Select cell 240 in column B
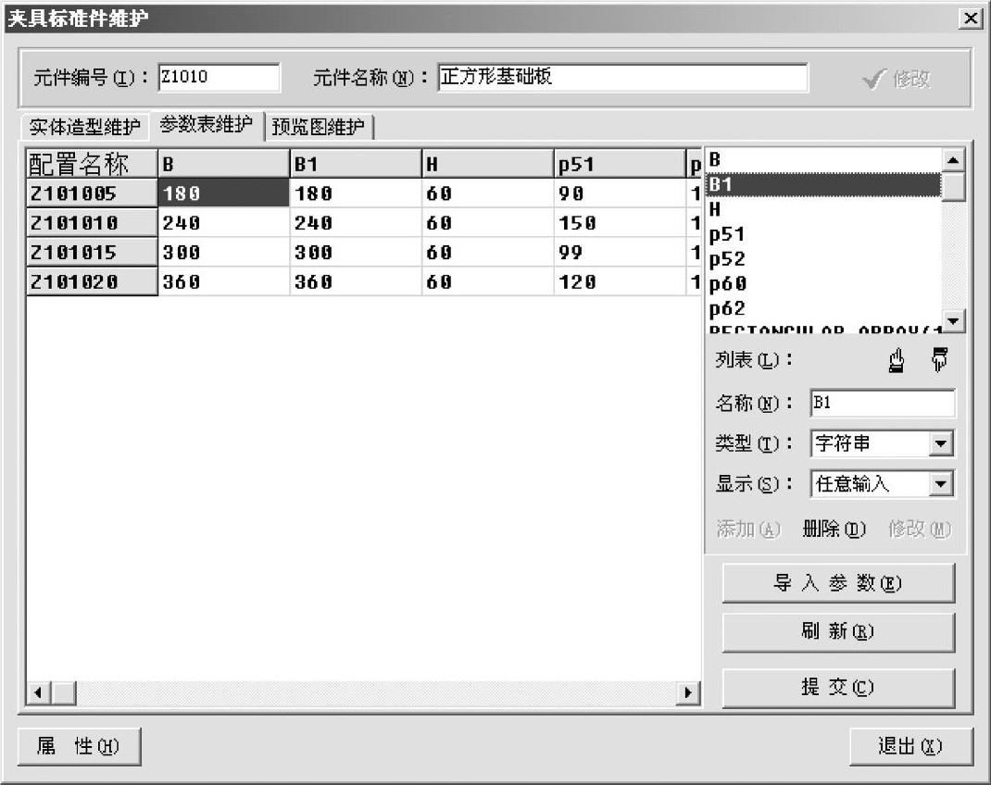 click(223, 222)
